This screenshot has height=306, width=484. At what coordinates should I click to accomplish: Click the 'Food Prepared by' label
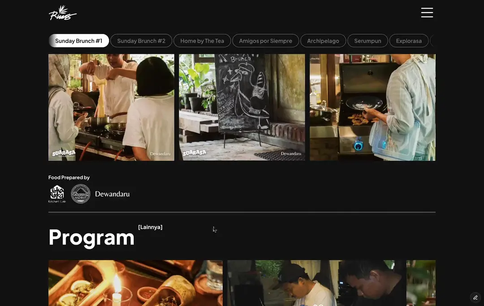point(69,177)
